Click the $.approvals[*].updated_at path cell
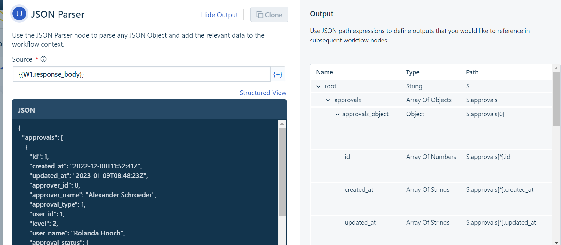This screenshot has width=561, height=245. click(501, 222)
